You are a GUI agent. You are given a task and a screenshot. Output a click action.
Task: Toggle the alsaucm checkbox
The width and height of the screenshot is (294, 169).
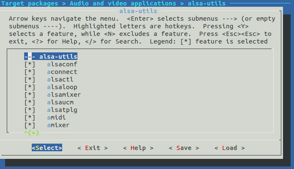click(30, 102)
